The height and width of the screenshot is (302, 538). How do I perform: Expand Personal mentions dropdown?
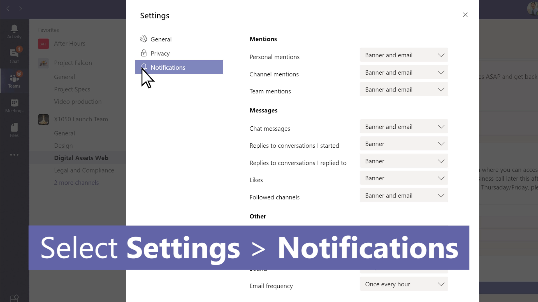click(404, 55)
